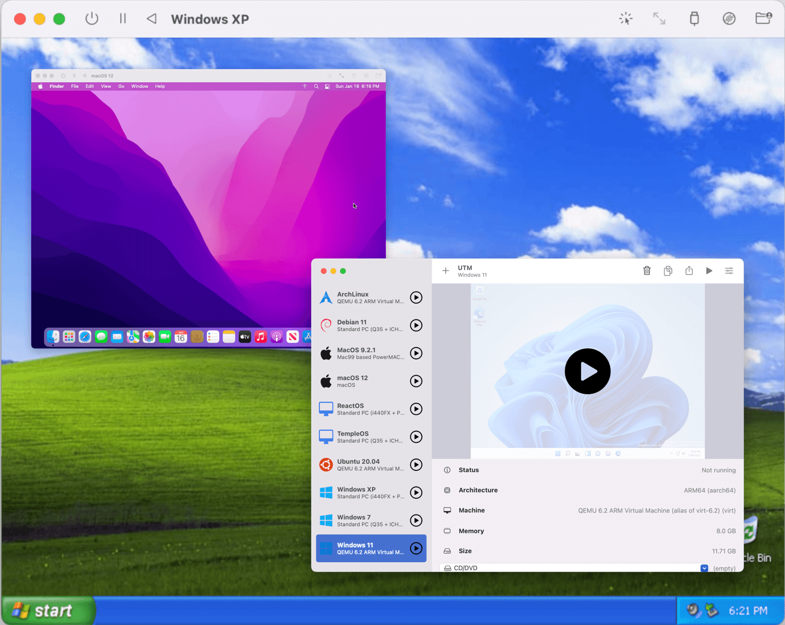Image resolution: width=785 pixels, height=625 pixels.
Task: Open Contacts in the macOS 12 dock
Action: [x=197, y=337]
